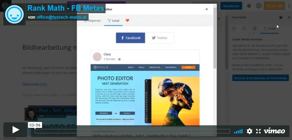Open the Rank Math score circle icon
The width and height of the screenshot is (292, 140).
click(x=258, y=6)
